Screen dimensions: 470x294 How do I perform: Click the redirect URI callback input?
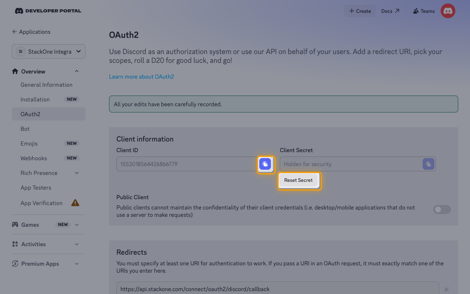tap(278, 289)
